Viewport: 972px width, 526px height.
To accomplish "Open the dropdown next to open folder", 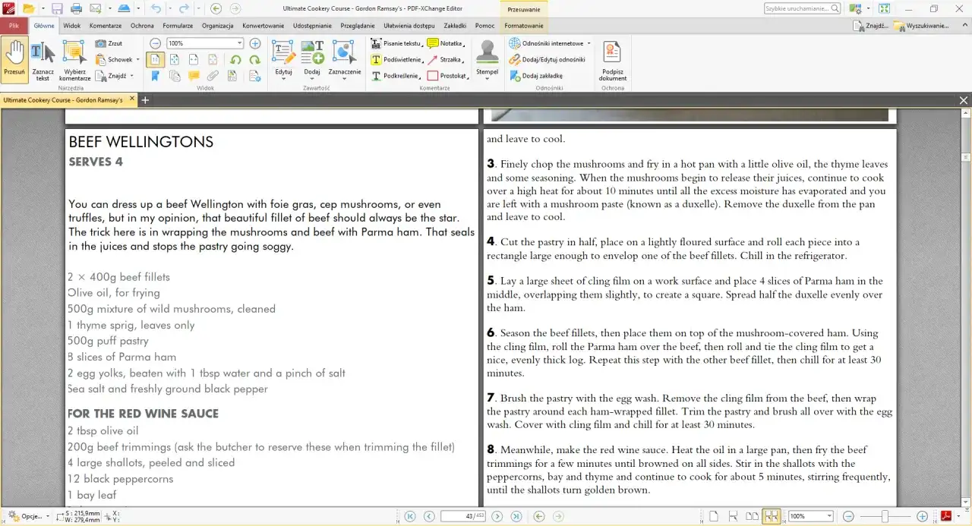I will [x=43, y=8].
